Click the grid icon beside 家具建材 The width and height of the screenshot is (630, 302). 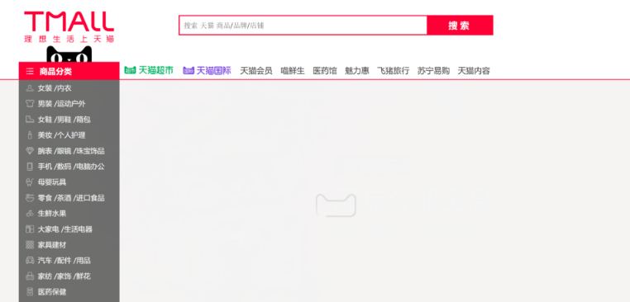[x=30, y=245]
